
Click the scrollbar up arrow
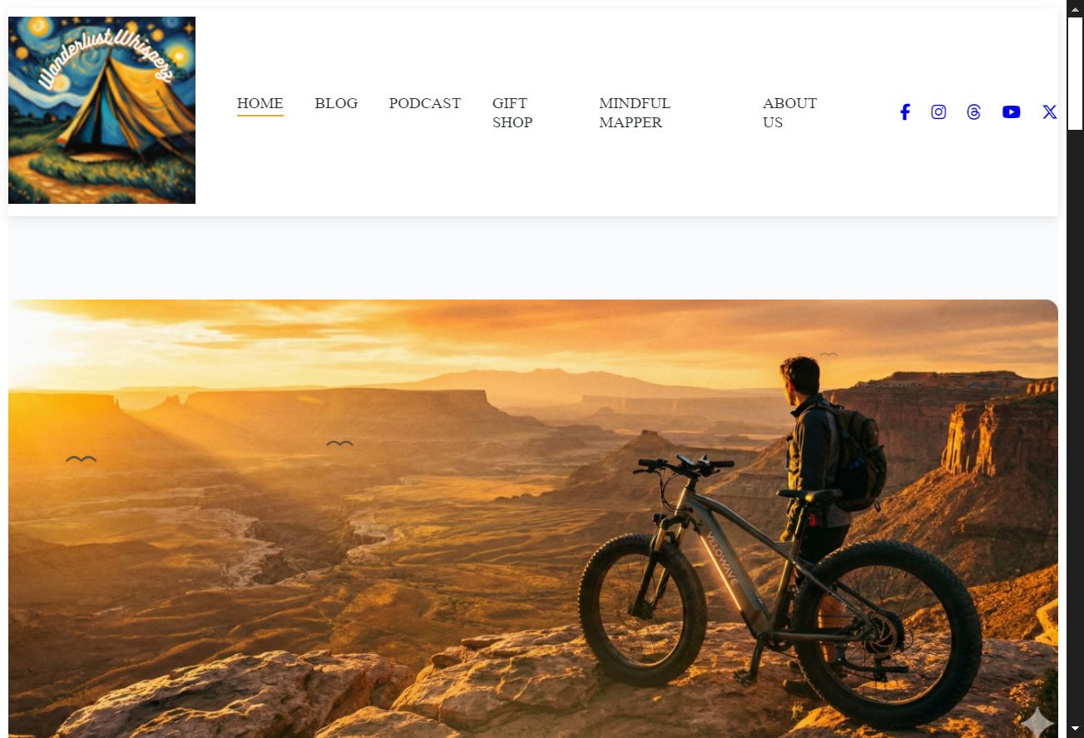(1075, 8)
